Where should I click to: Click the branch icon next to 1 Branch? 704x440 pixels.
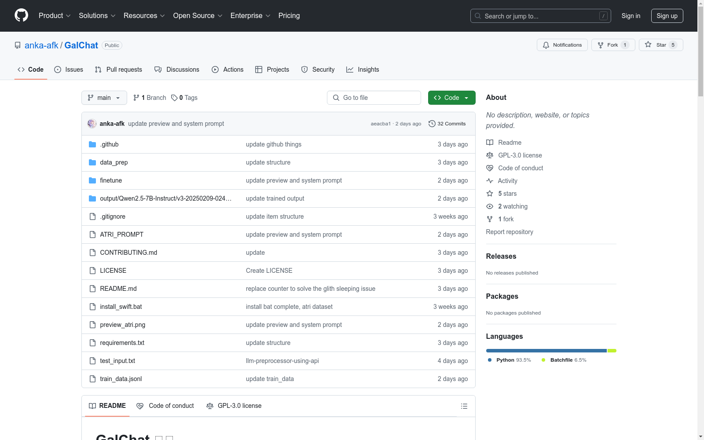[x=136, y=98]
